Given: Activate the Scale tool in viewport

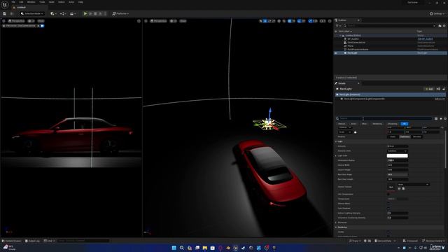Looking at the screenshot, I should 274,21.
